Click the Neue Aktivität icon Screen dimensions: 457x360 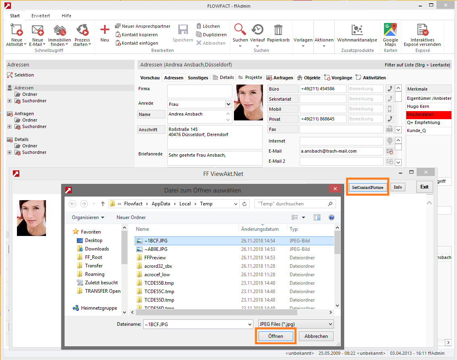16,30
